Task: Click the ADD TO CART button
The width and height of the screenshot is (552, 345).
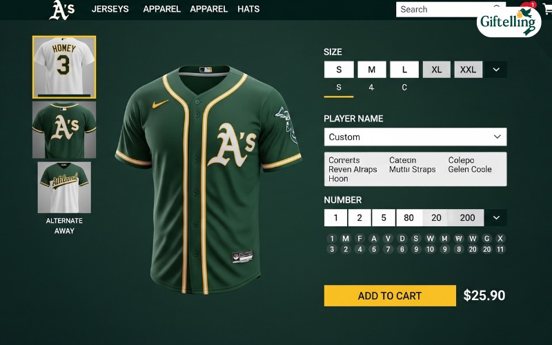Action: click(x=390, y=296)
